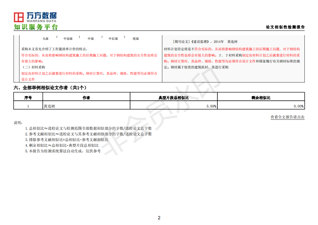
Task: Click the [期刊论文]《建设监理》, 2014年 citation
Action: (x=205, y=42)
